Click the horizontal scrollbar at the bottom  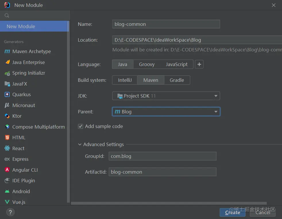(x=169, y=203)
